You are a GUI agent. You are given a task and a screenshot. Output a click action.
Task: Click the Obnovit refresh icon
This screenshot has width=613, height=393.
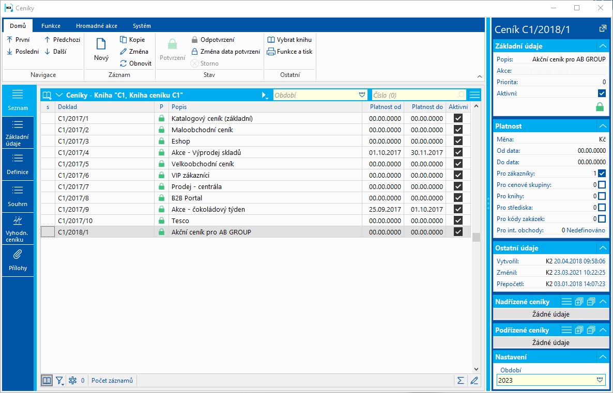coord(124,64)
